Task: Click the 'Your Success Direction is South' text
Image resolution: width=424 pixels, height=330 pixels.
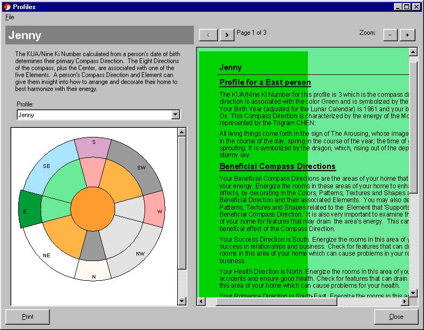Action: tap(264, 240)
